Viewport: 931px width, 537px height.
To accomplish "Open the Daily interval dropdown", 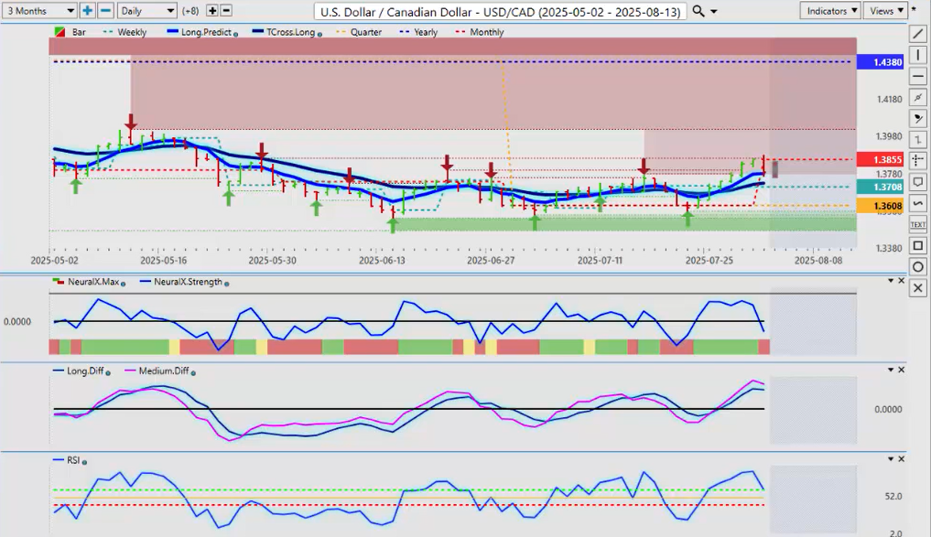I will click(146, 11).
